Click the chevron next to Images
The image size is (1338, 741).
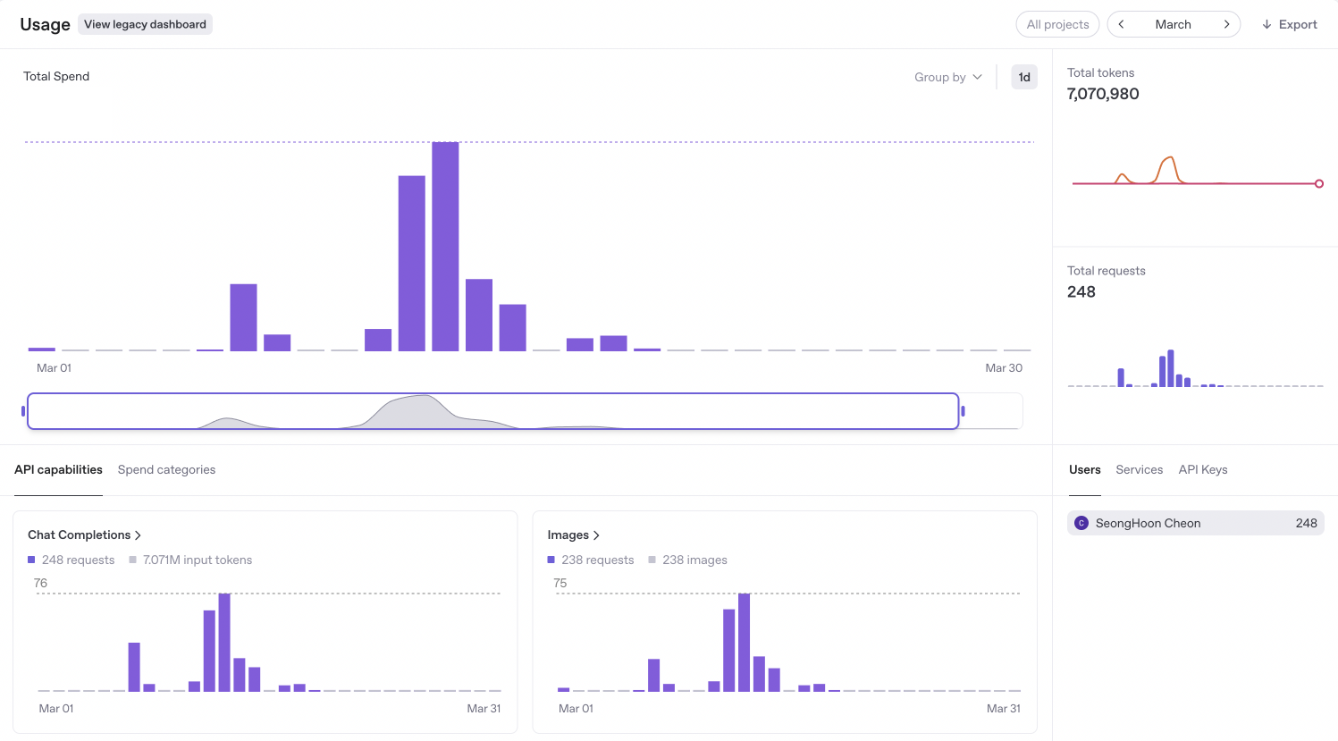coord(596,535)
